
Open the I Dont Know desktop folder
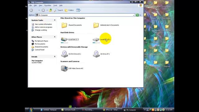click(167, 4)
